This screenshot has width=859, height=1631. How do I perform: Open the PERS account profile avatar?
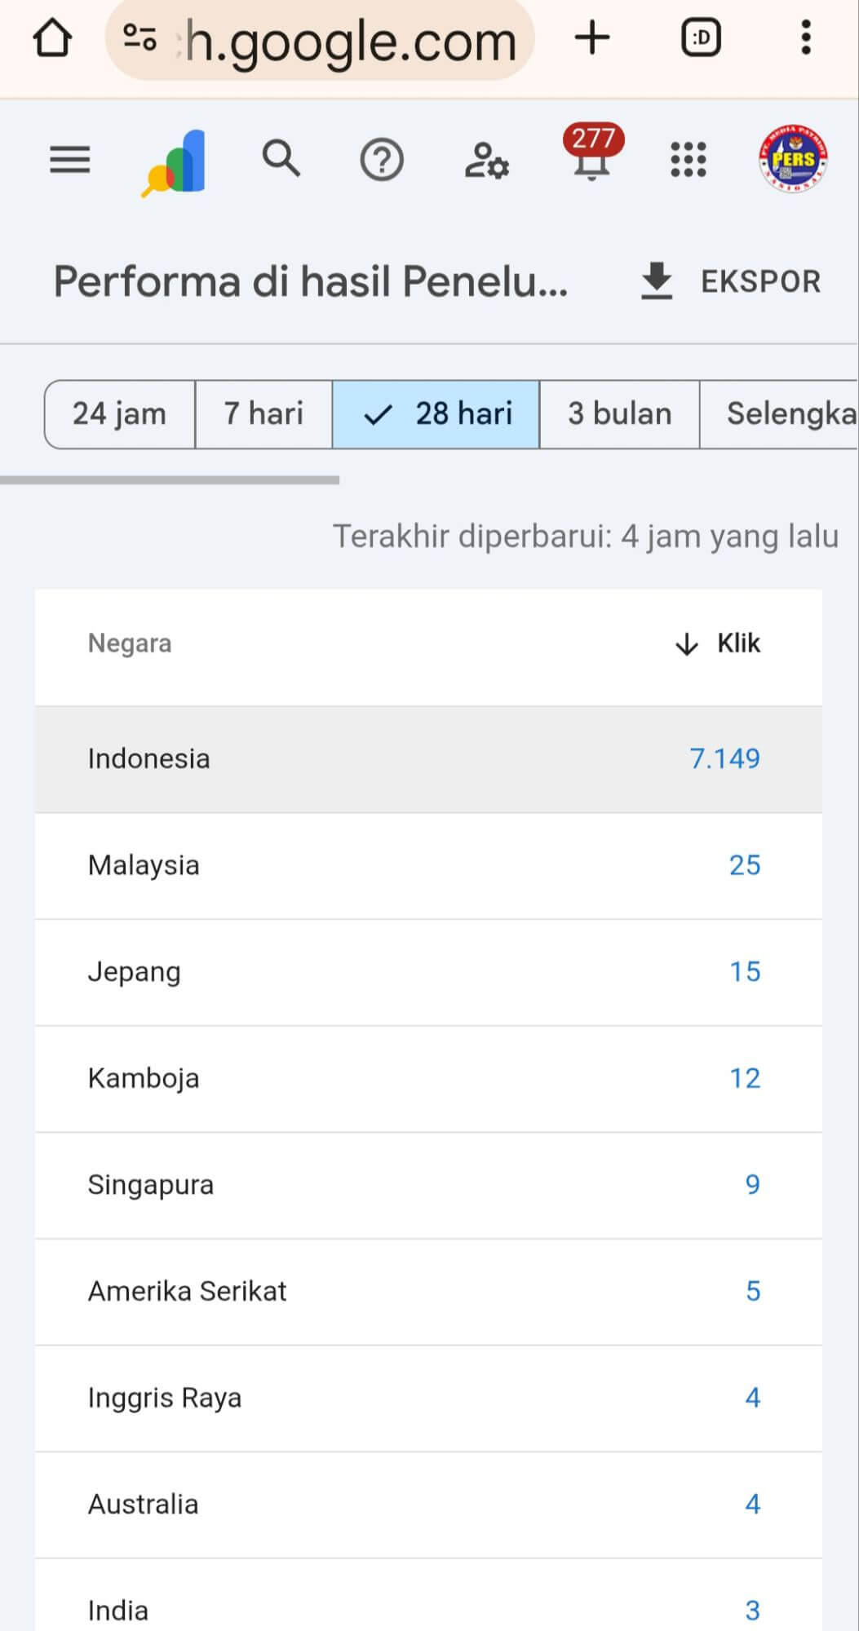click(793, 159)
